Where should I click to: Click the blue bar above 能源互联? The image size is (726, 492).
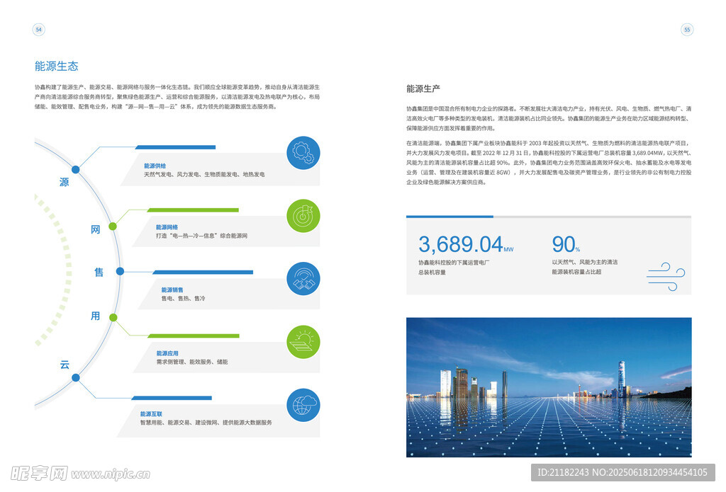point(172,398)
